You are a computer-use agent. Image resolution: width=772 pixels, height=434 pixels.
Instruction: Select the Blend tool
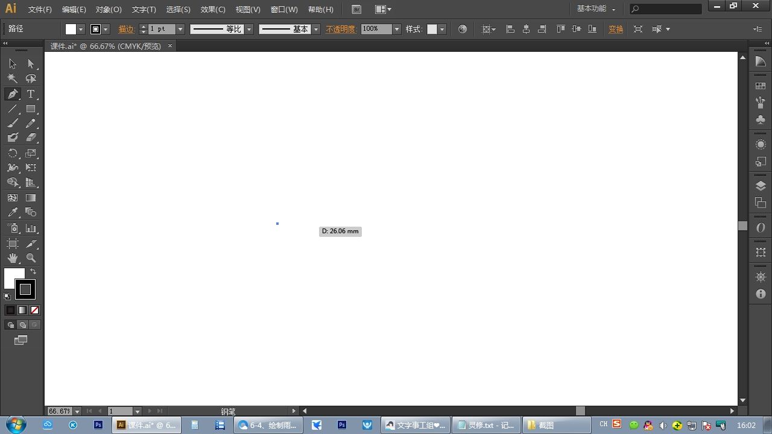pos(31,213)
